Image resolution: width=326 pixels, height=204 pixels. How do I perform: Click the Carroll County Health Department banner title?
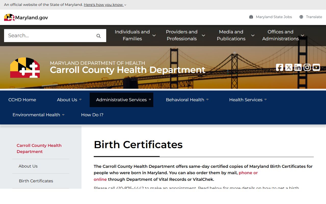coord(128,70)
